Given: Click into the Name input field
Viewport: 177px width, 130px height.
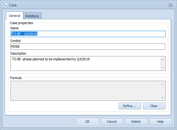Looking at the screenshot, I should [88, 34].
